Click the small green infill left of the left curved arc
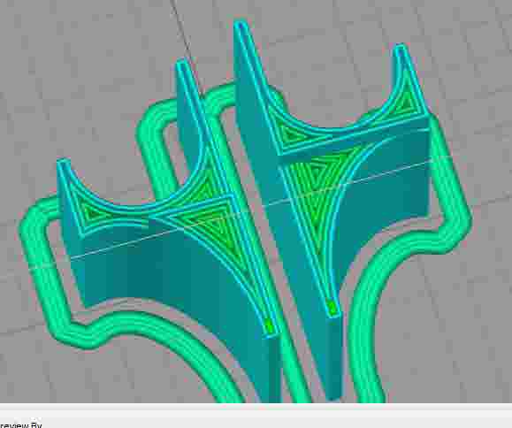512x428 pixels. click(x=91, y=211)
